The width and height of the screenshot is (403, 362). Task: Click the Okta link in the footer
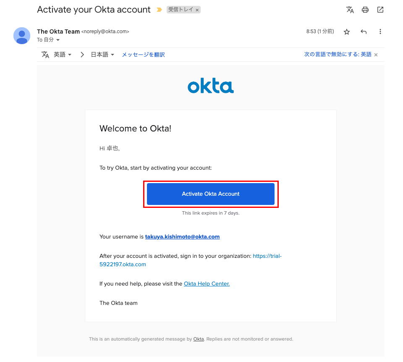tap(199, 339)
